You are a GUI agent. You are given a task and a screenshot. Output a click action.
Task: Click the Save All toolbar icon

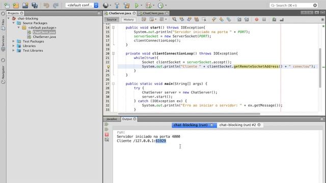tap(35, 6)
